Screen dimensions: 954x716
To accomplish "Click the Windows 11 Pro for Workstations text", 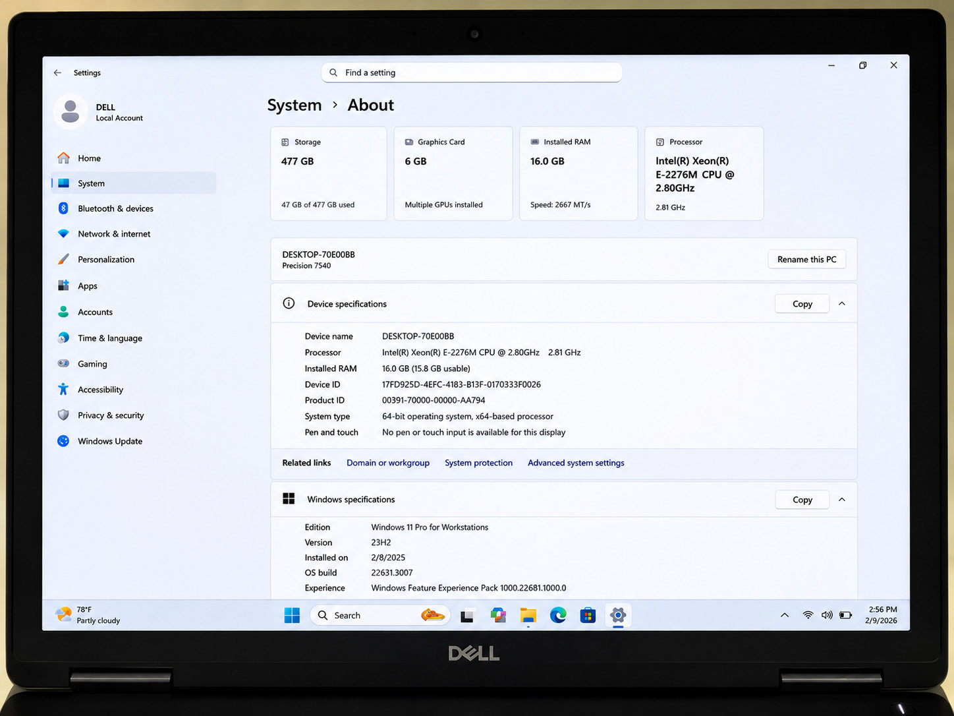I will coord(430,527).
